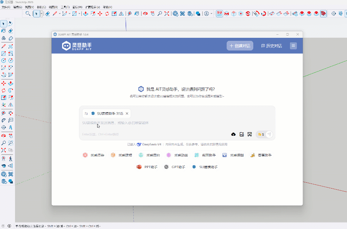Screen dimensions: 347x229
Task: Activate the Move tool in top toolbar
Action: click(x=100, y=14)
